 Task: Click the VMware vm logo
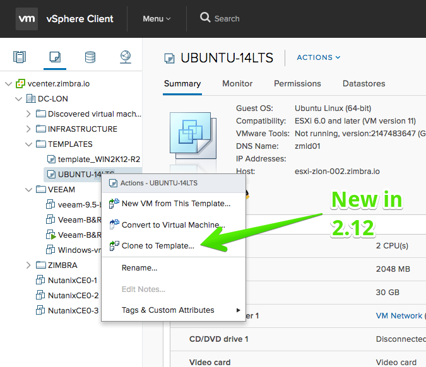[27, 19]
